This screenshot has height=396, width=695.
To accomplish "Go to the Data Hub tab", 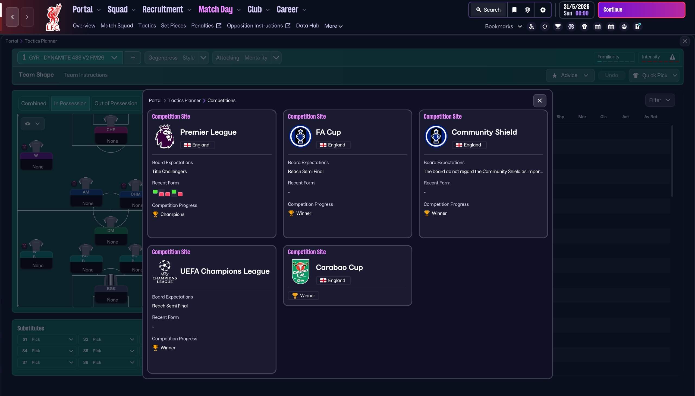I will (307, 25).
